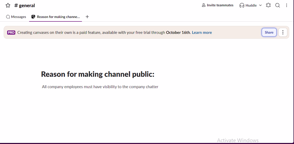Switch to the Messages tab

16,17
